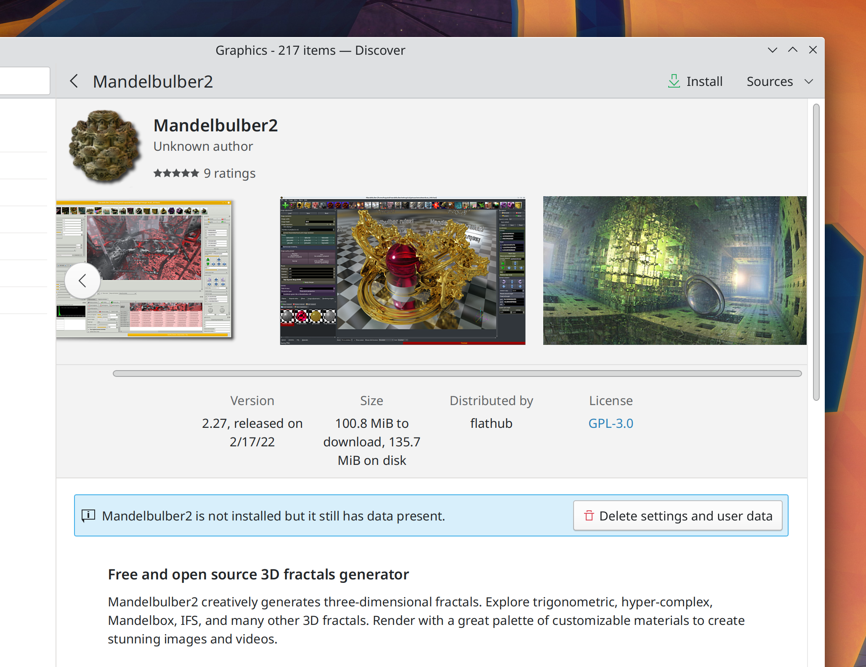Viewport: 866px width, 667px height.
Task: Open the Sources dropdown menu
Action: click(770, 81)
